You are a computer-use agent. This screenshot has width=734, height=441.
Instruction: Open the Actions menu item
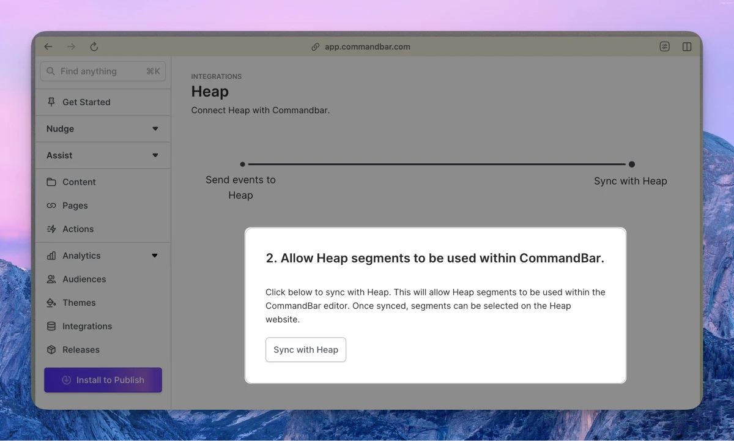tap(78, 229)
